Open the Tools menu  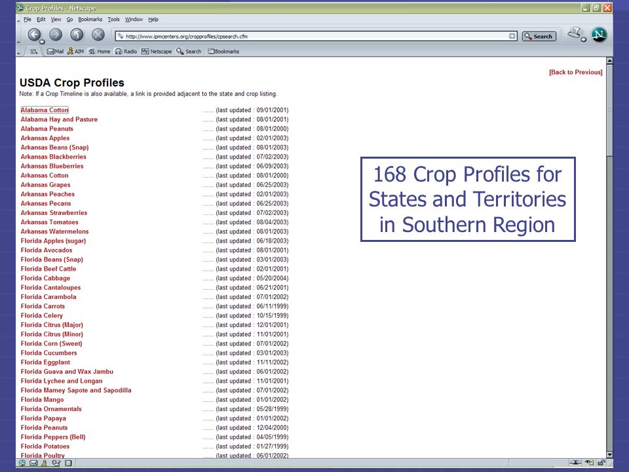(113, 19)
